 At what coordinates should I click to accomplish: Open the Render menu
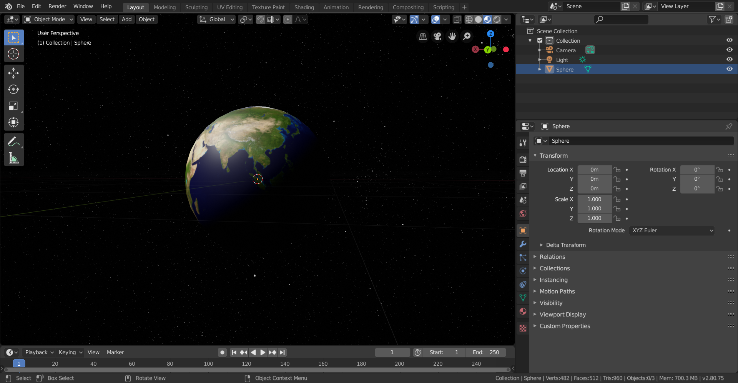tap(57, 6)
